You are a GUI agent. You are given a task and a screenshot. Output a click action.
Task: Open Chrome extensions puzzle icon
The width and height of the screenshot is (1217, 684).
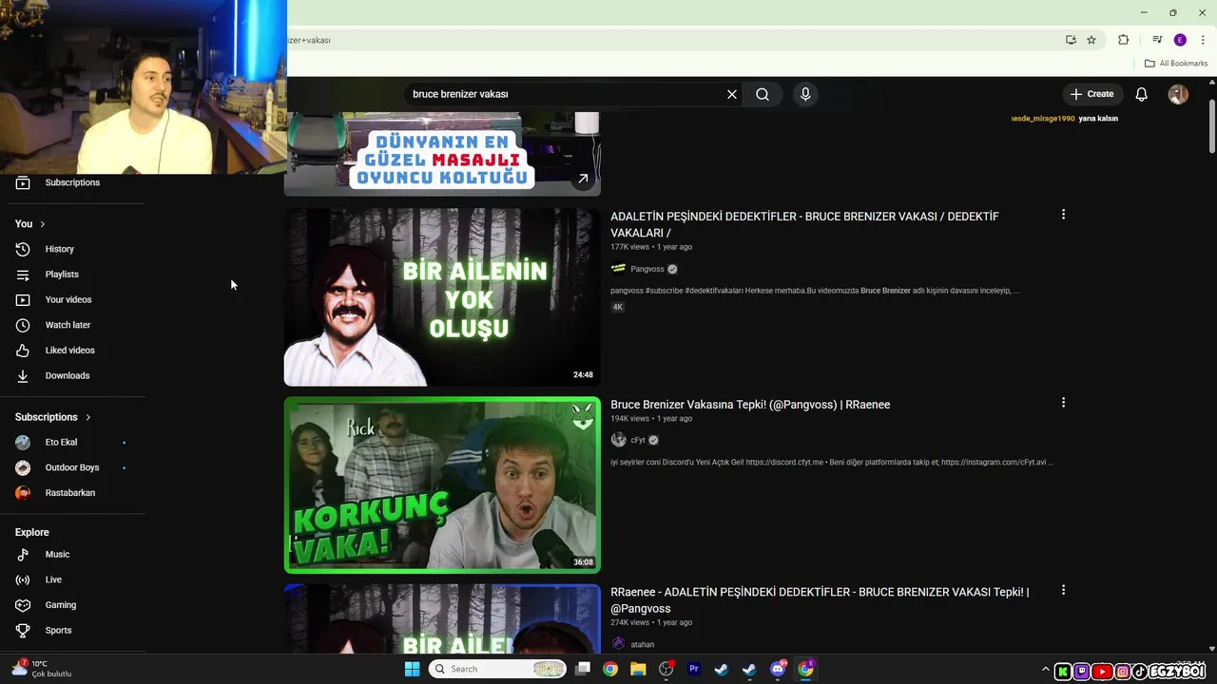tap(1124, 40)
